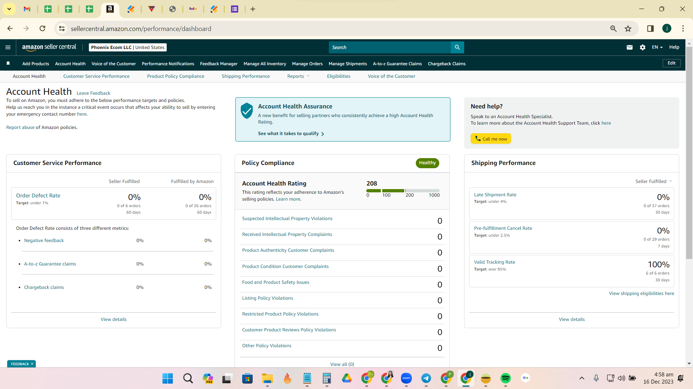This screenshot has height=389, width=693.
Task: Bookmark this page with the star icon
Action: point(628,28)
